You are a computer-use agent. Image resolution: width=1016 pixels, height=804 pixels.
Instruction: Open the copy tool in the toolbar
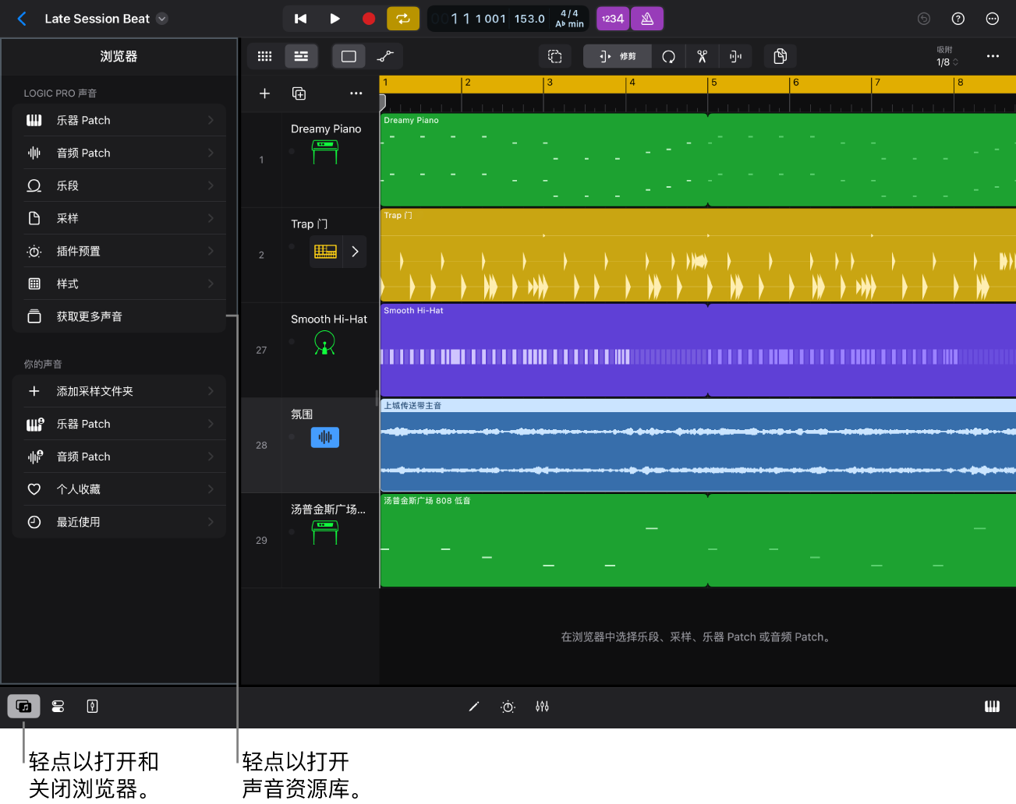tap(778, 56)
